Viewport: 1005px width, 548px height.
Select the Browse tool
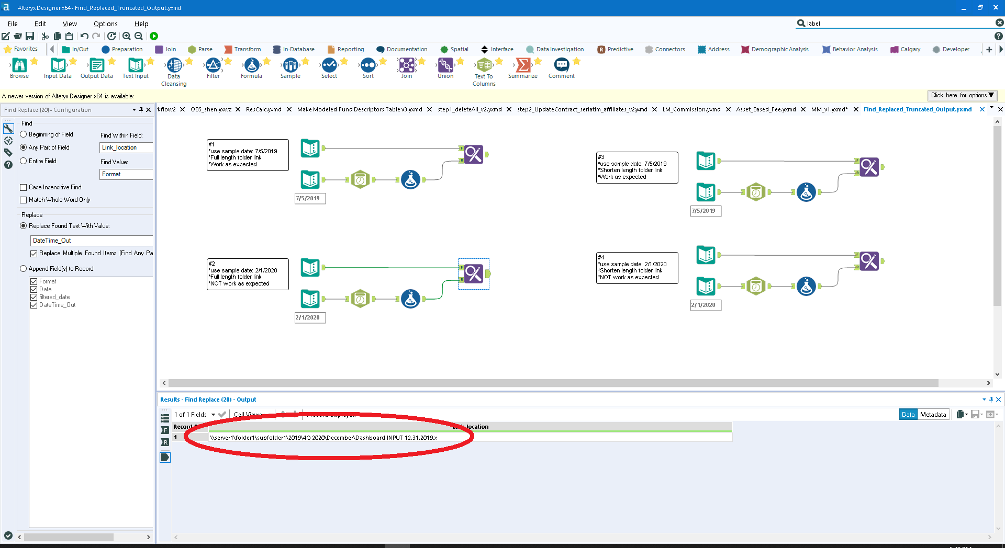19,65
